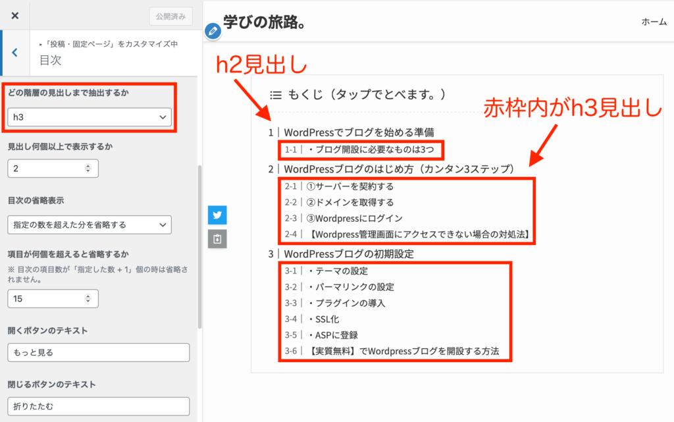
Task: Click the minimum headings number field showing 2
Action: tap(53, 169)
